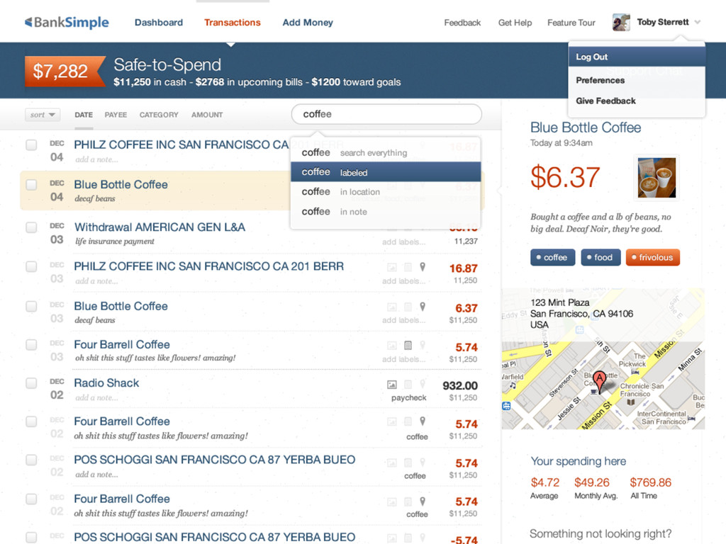726x544 pixels.
Task: Click the BankSimple logo
Action: click(67, 22)
